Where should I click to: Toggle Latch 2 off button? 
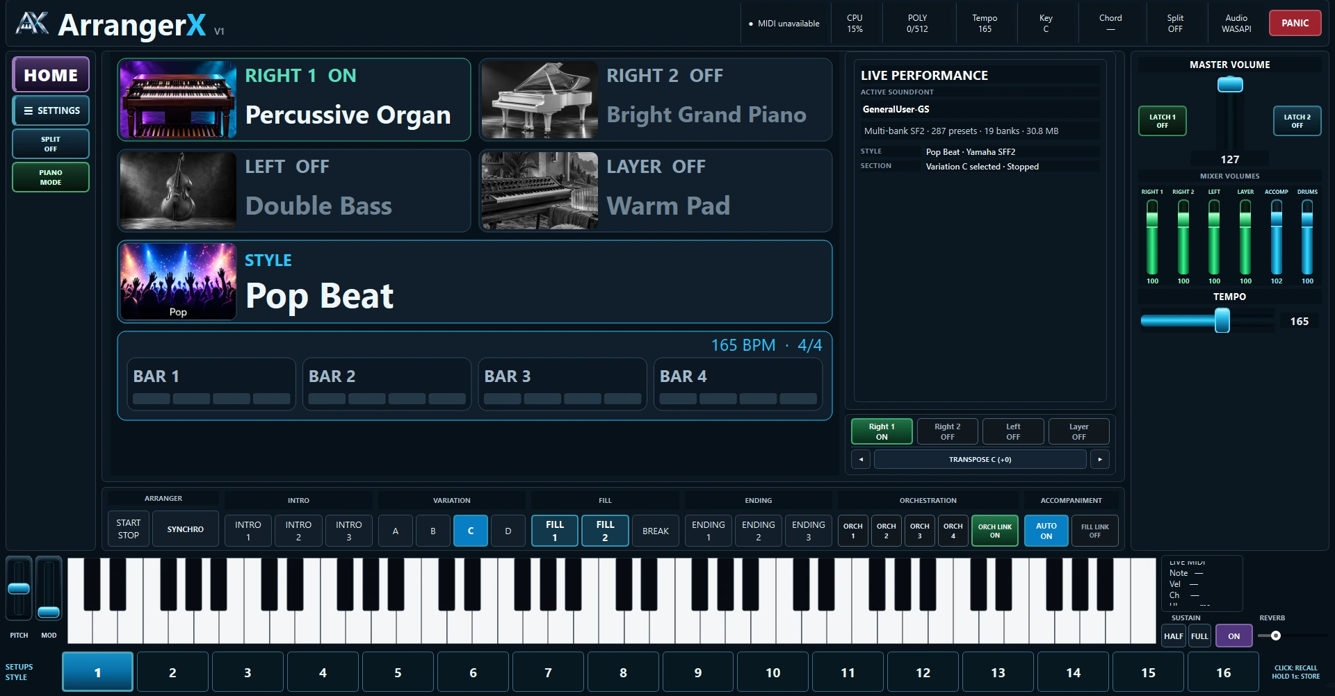click(x=1297, y=121)
